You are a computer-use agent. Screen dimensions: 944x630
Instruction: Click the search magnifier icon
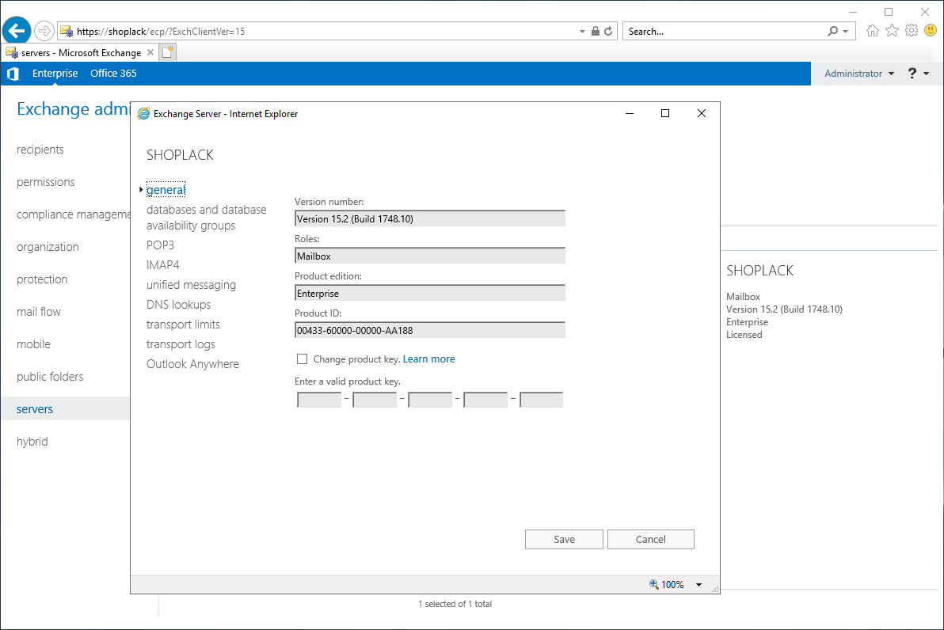832,32
